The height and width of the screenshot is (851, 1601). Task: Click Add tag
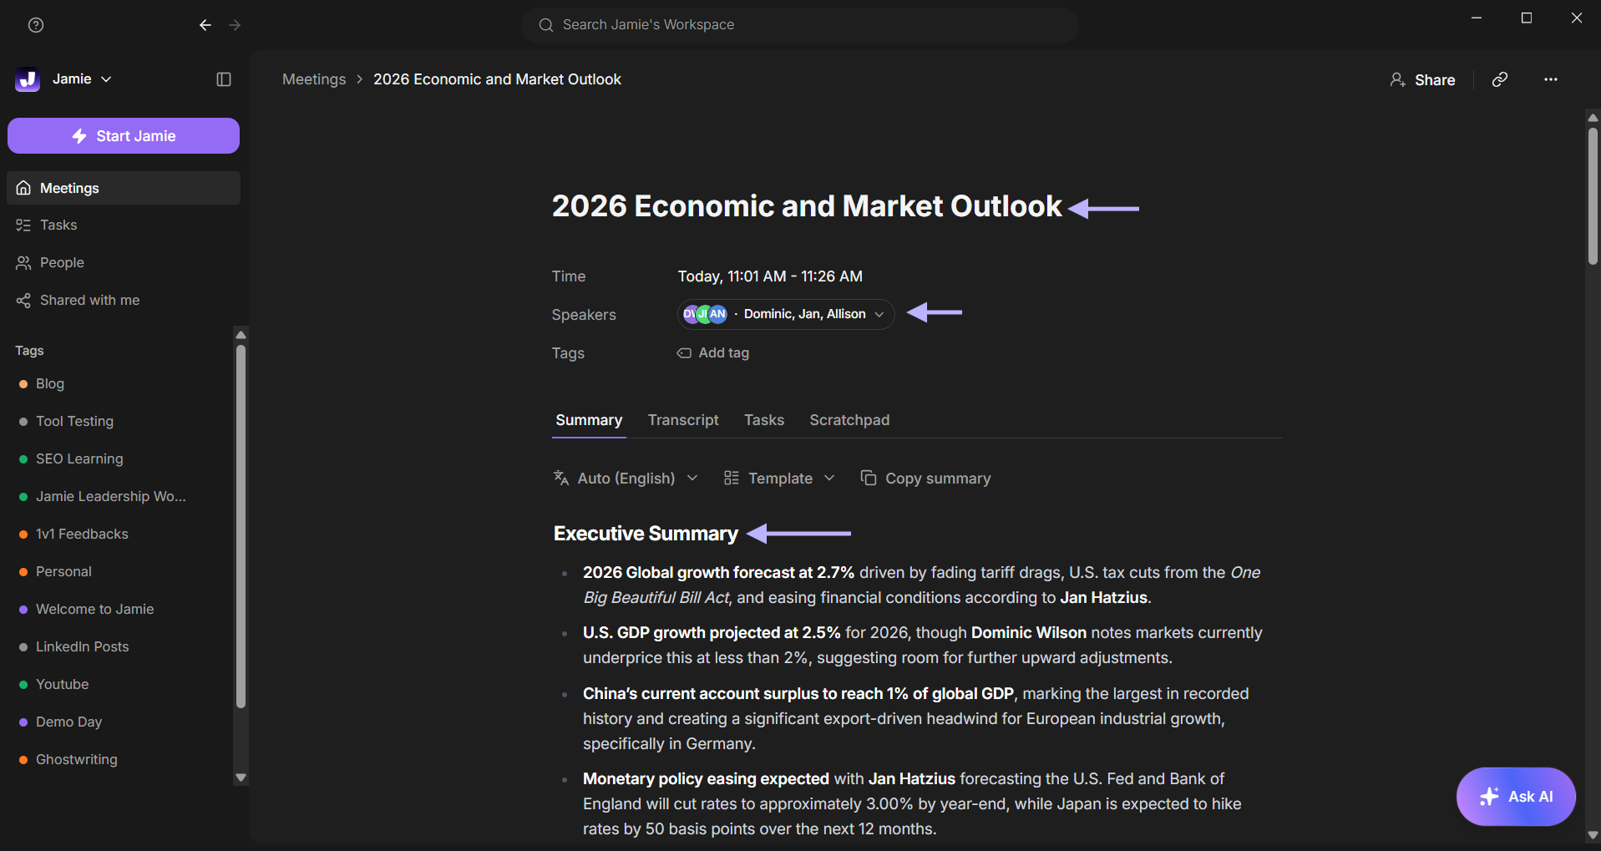point(713,353)
